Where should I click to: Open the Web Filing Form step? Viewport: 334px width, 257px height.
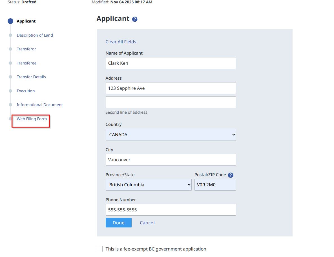coord(32,119)
